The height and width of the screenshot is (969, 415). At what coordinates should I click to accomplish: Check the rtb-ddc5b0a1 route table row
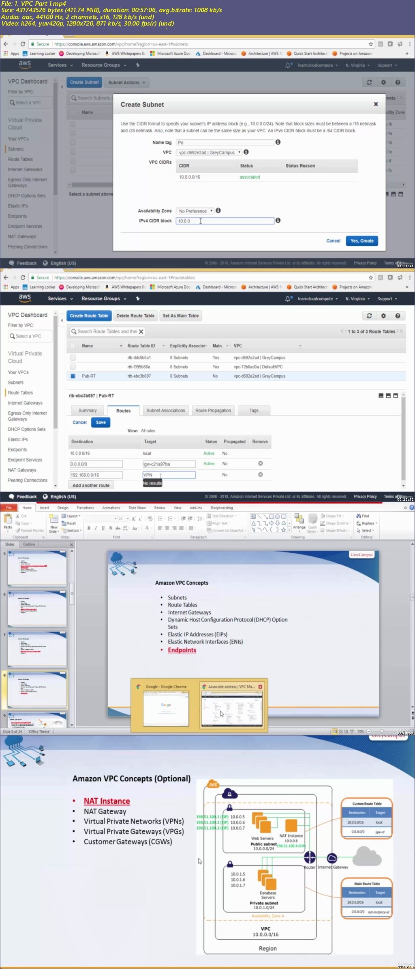click(x=73, y=357)
